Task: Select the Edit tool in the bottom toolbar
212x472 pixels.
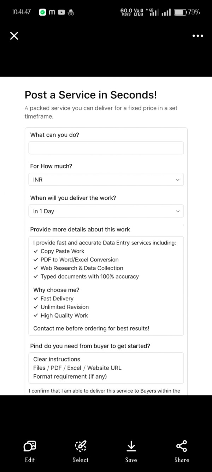Action: [x=30, y=449]
